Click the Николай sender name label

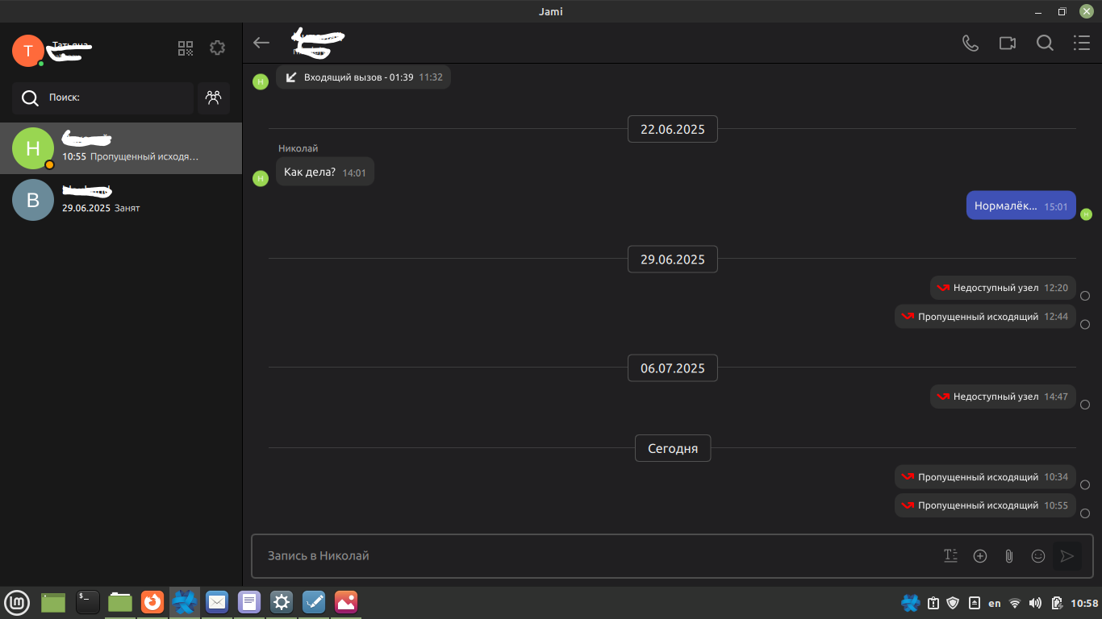pyautogui.click(x=298, y=148)
